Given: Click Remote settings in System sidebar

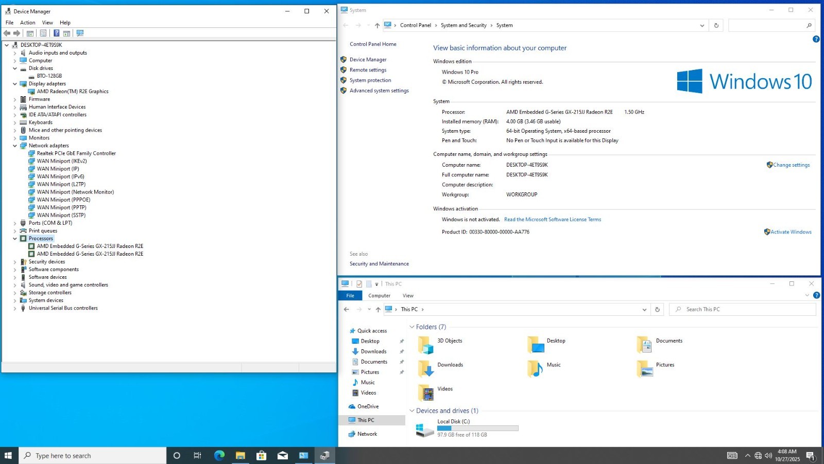Looking at the screenshot, I should click(x=368, y=70).
